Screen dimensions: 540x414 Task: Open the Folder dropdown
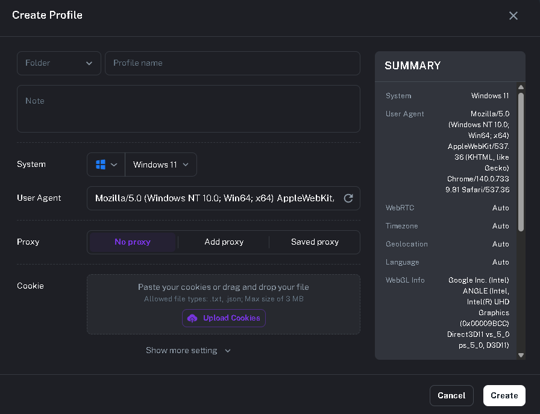pos(58,63)
